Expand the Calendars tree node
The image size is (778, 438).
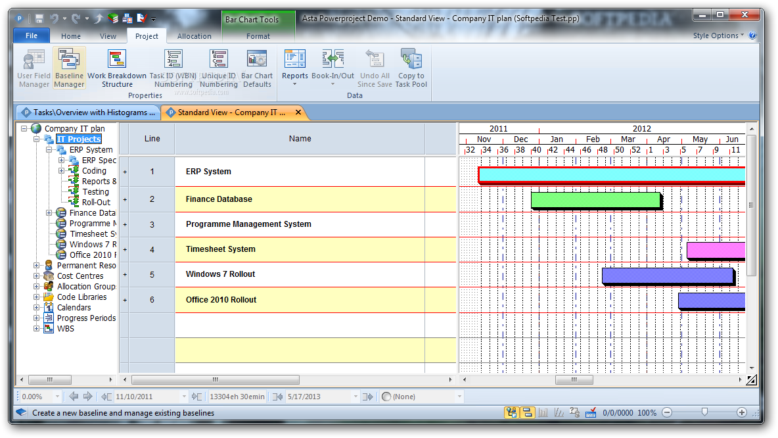36,307
